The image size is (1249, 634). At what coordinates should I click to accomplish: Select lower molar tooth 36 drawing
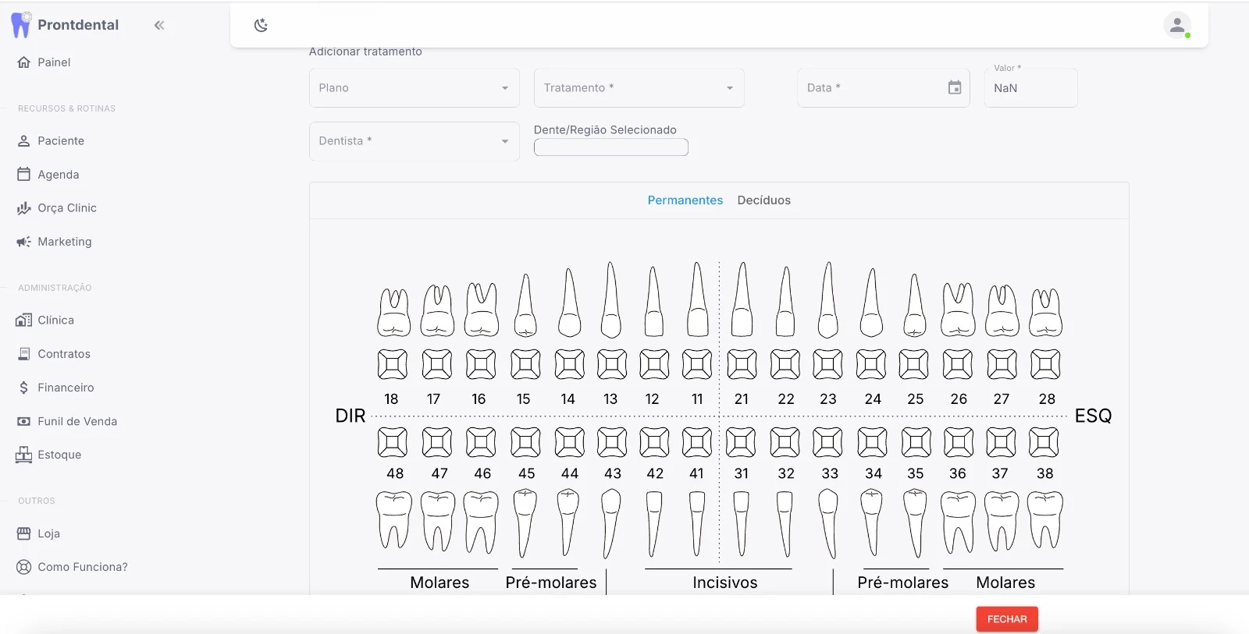pos(959,522)
